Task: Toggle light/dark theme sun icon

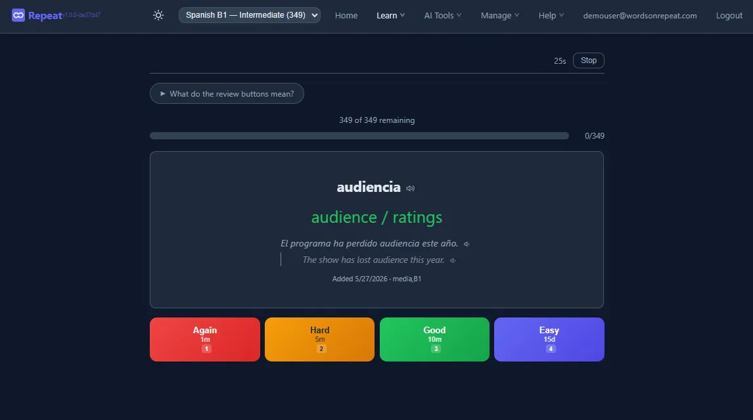Action: (158, 15)
